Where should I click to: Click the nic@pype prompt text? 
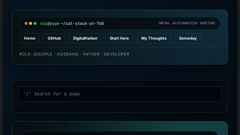[50, 23]
